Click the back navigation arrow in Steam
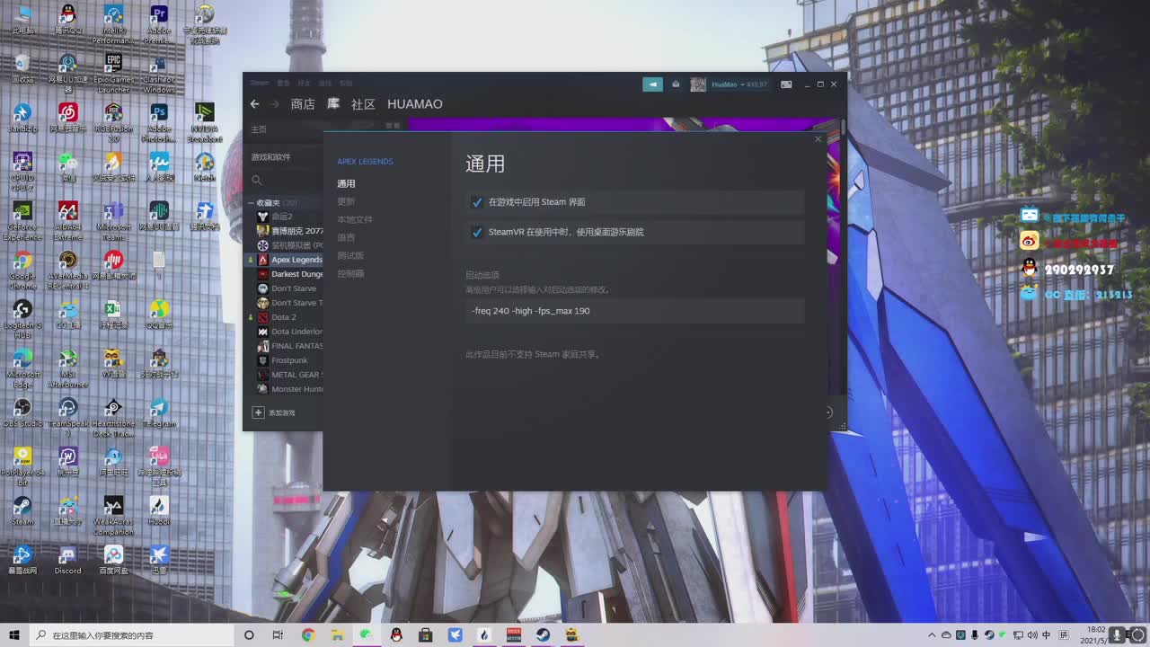 pyautogui.click(x=254, y=104)
